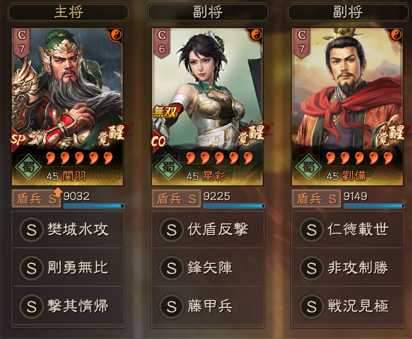Tap the 蜀 faction emblem on 劉備's card
Screen dimensions: 412x339
tap(308, 167)
